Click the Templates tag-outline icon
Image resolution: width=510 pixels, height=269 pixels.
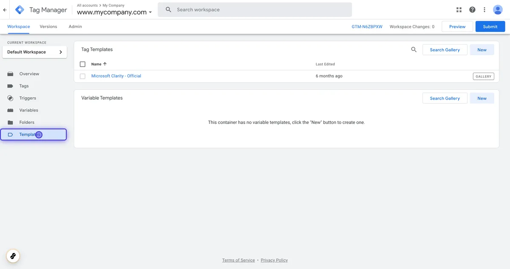click(11, 134)
